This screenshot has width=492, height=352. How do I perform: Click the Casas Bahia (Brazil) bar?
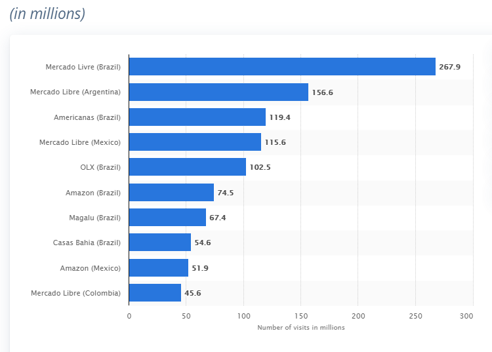pos(159,243)
